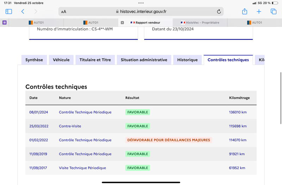Click Contrôle Technique Périodique in the 11/09/2019 row
The width and height of the screenshot is (282, 185).
pos(85,154)
